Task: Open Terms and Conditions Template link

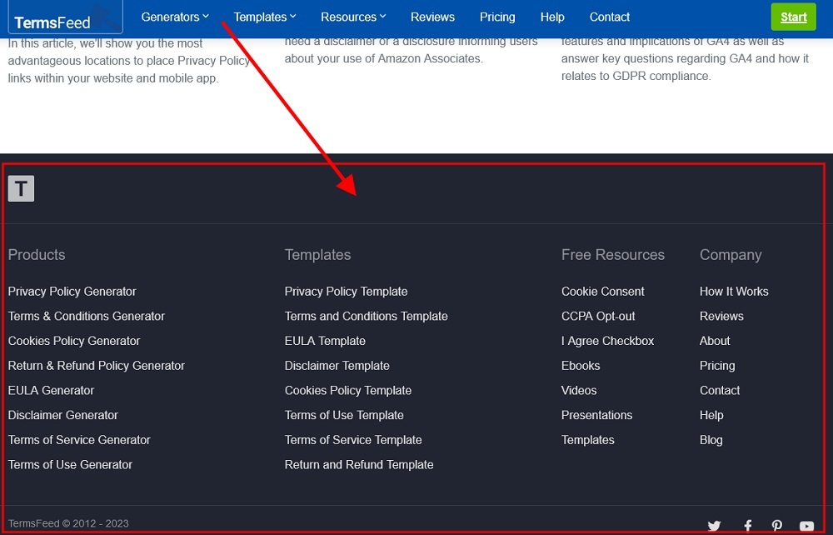Action: click(366, 316)
